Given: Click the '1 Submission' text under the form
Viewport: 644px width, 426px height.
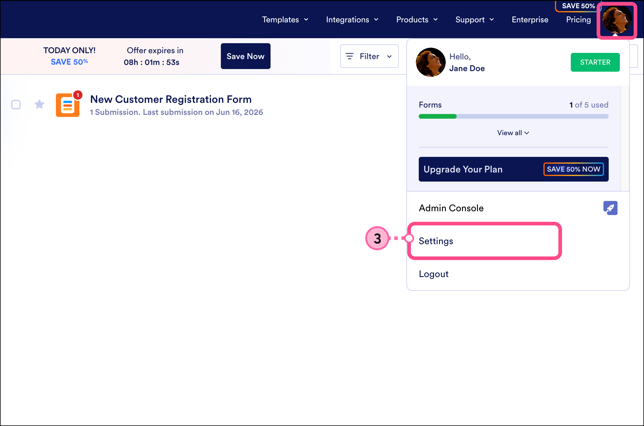Looking at the screenshot, I should coord(115,112).
